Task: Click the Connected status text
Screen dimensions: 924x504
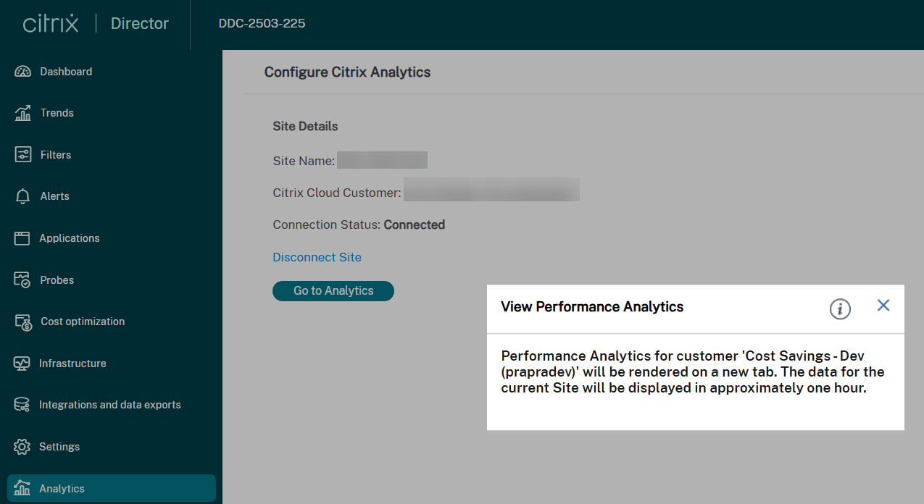Action: pyautogui.click(x=414, y=224)
